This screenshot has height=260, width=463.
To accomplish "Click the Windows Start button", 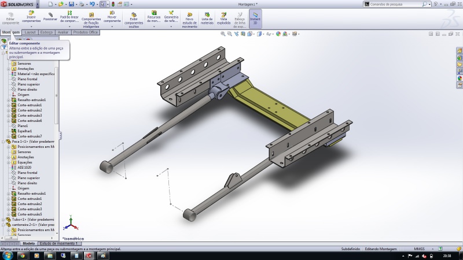I will coord(8,255).
